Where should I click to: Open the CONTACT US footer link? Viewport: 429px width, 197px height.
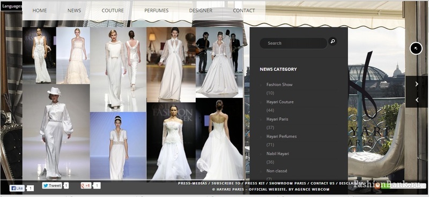point(323,183)
